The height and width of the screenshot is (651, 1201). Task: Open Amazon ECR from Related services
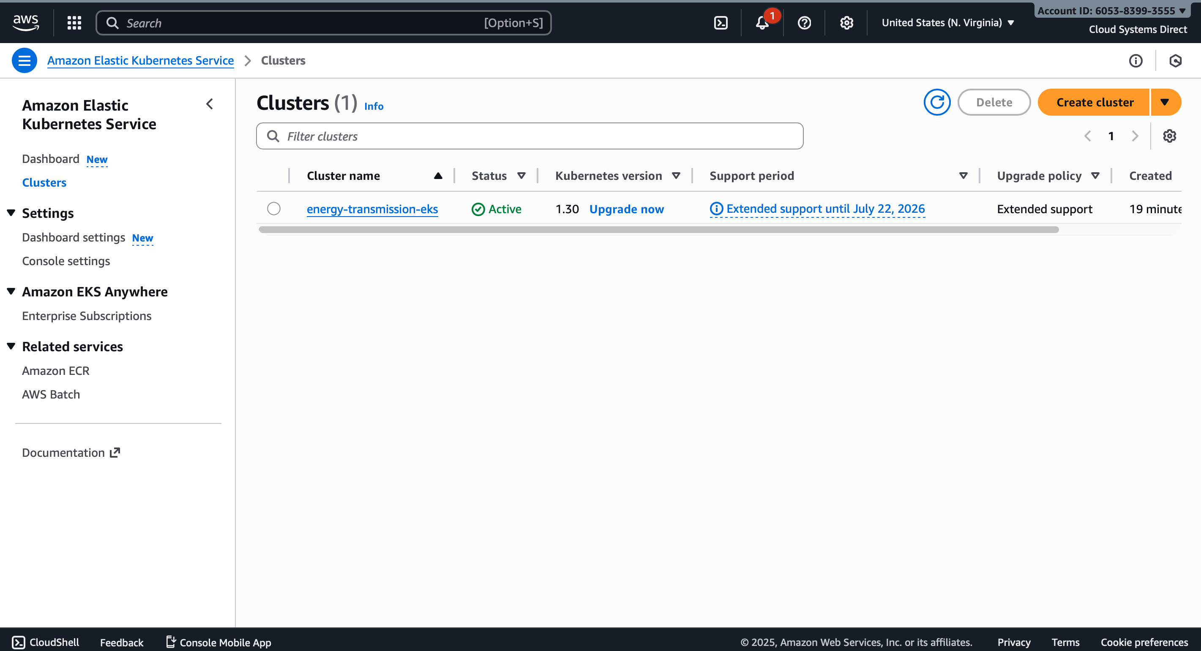click(x=55, y=370)
